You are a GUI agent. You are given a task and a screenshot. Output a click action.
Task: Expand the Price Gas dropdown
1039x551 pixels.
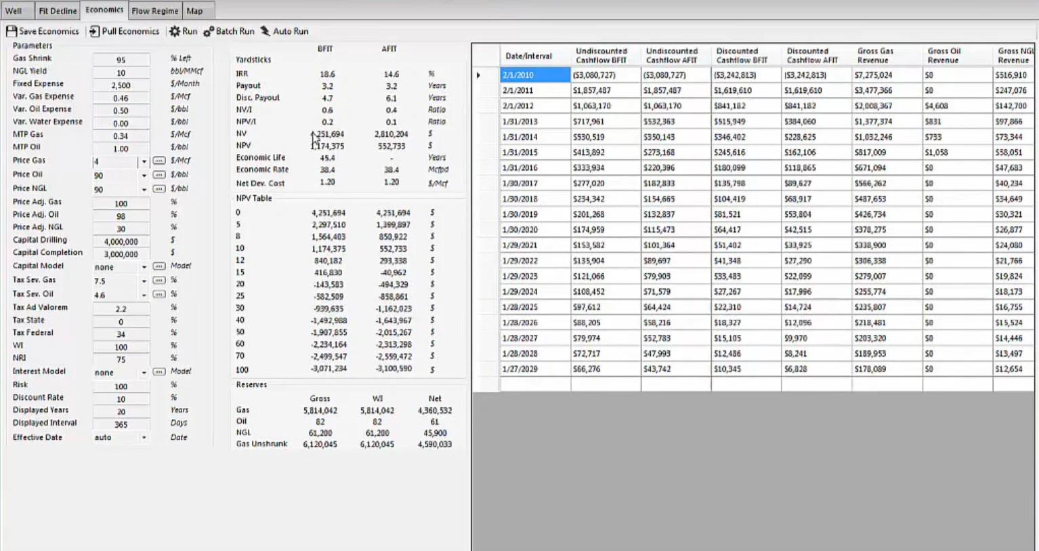pyautogui.click(x=144, y=162)
